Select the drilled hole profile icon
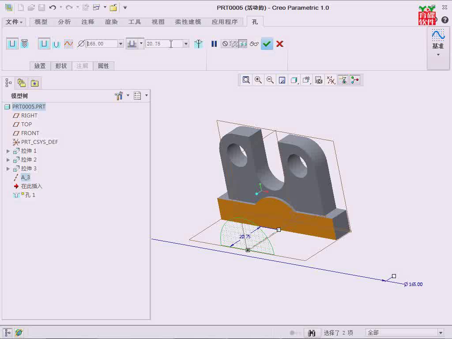Screen dimensions: 452x339 (x=56, y=44)
